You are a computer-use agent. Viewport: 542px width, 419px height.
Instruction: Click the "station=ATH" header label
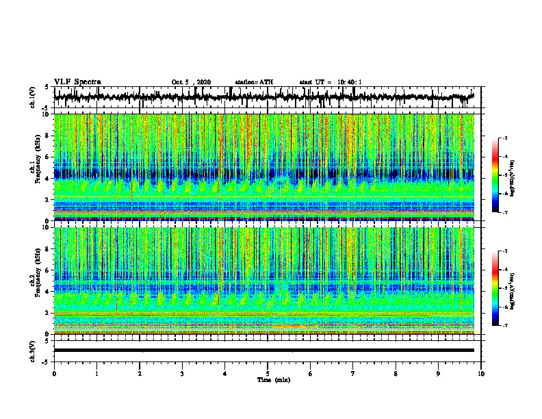point(254,82)
